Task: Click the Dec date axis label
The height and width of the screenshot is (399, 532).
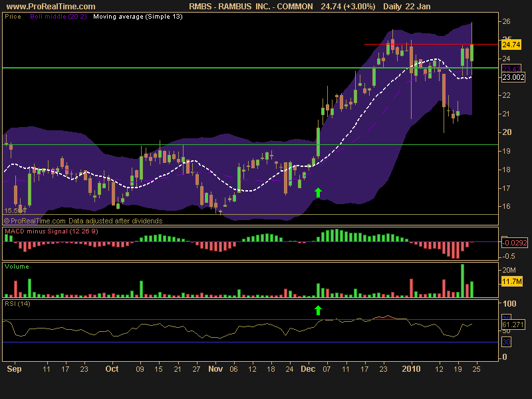Action: [x=308, y=369]
